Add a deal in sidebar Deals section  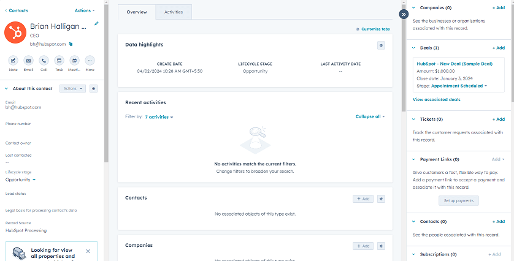(x=499, y=48)
